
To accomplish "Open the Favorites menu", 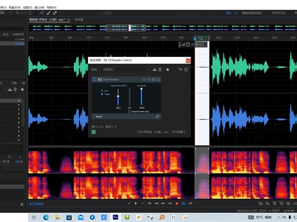I will pos(15,7).
